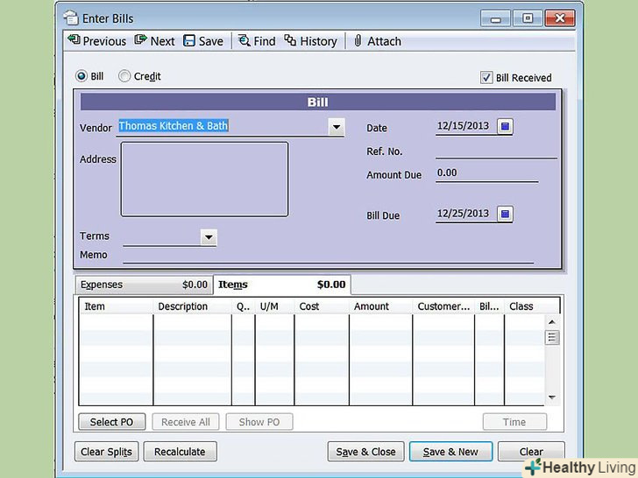Click the Recalculate button
Screen dimensions: 638x478
coord(180,452)
